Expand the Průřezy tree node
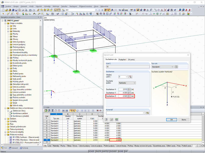205x153 pixels. click(x=8, y=58)
